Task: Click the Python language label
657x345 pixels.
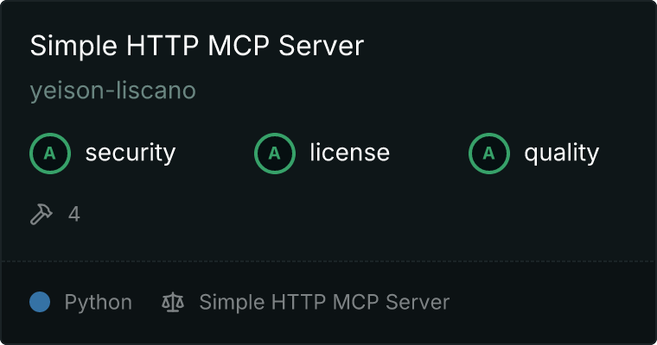Action: click(x=98, y=303)
